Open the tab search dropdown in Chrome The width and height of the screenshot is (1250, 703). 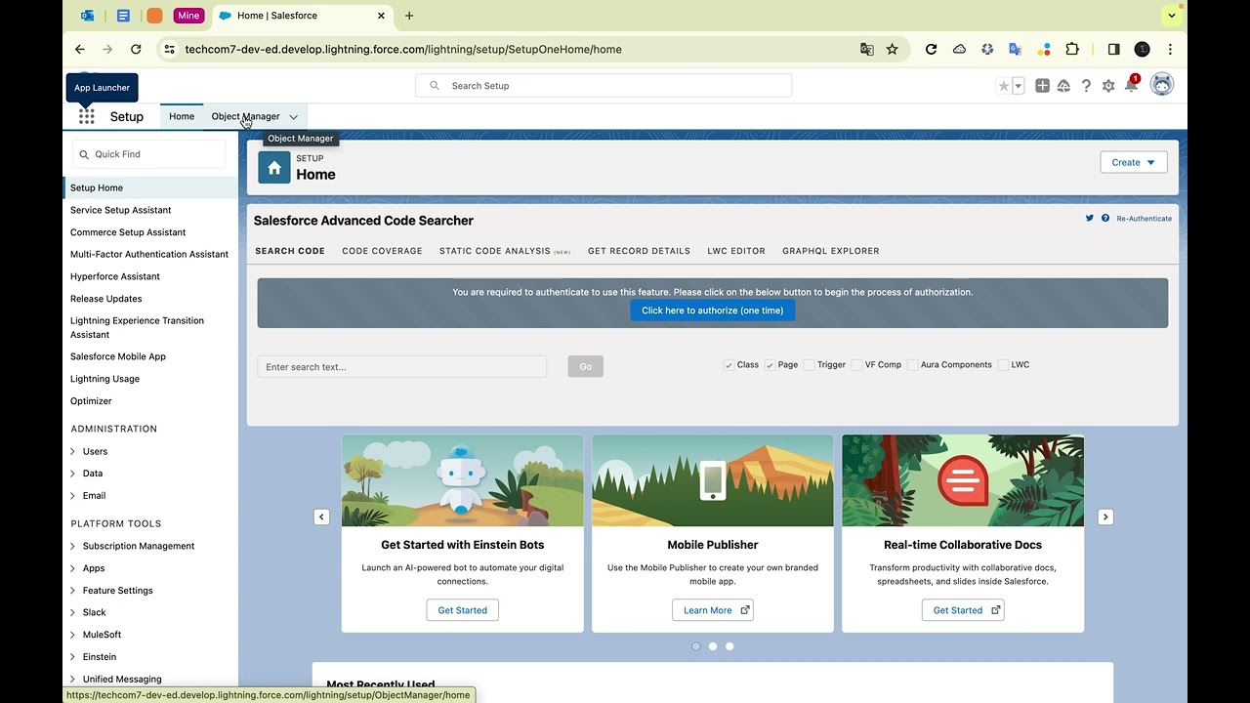tap(1171, 16)
